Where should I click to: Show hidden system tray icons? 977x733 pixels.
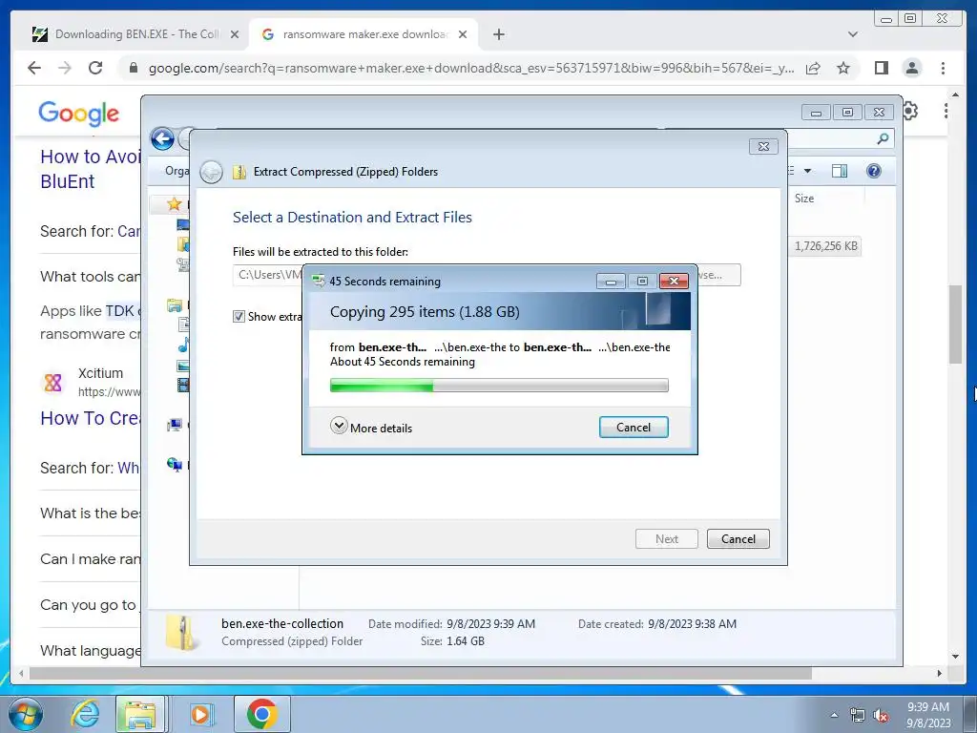[834, 716]
